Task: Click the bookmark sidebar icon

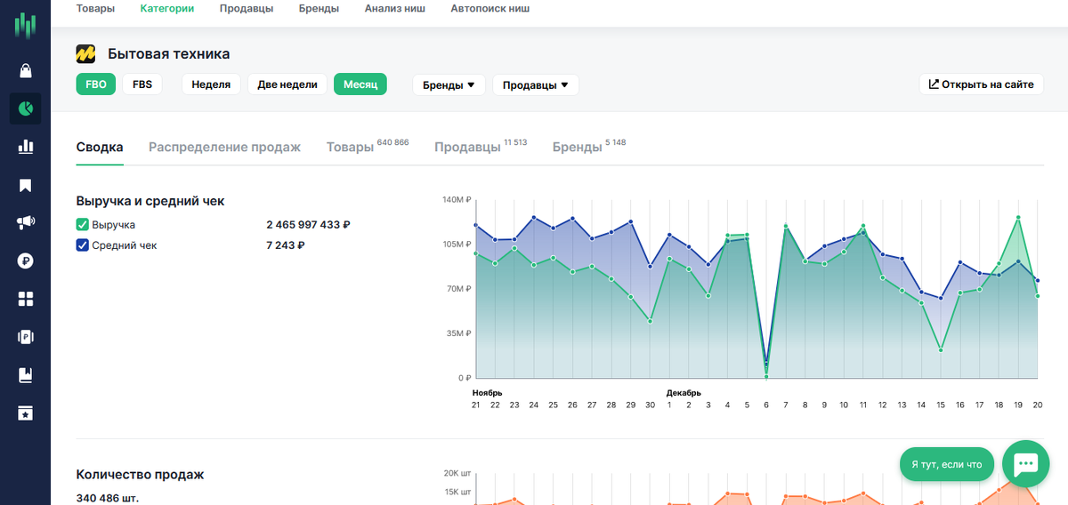Action: [x=25, y=185]
